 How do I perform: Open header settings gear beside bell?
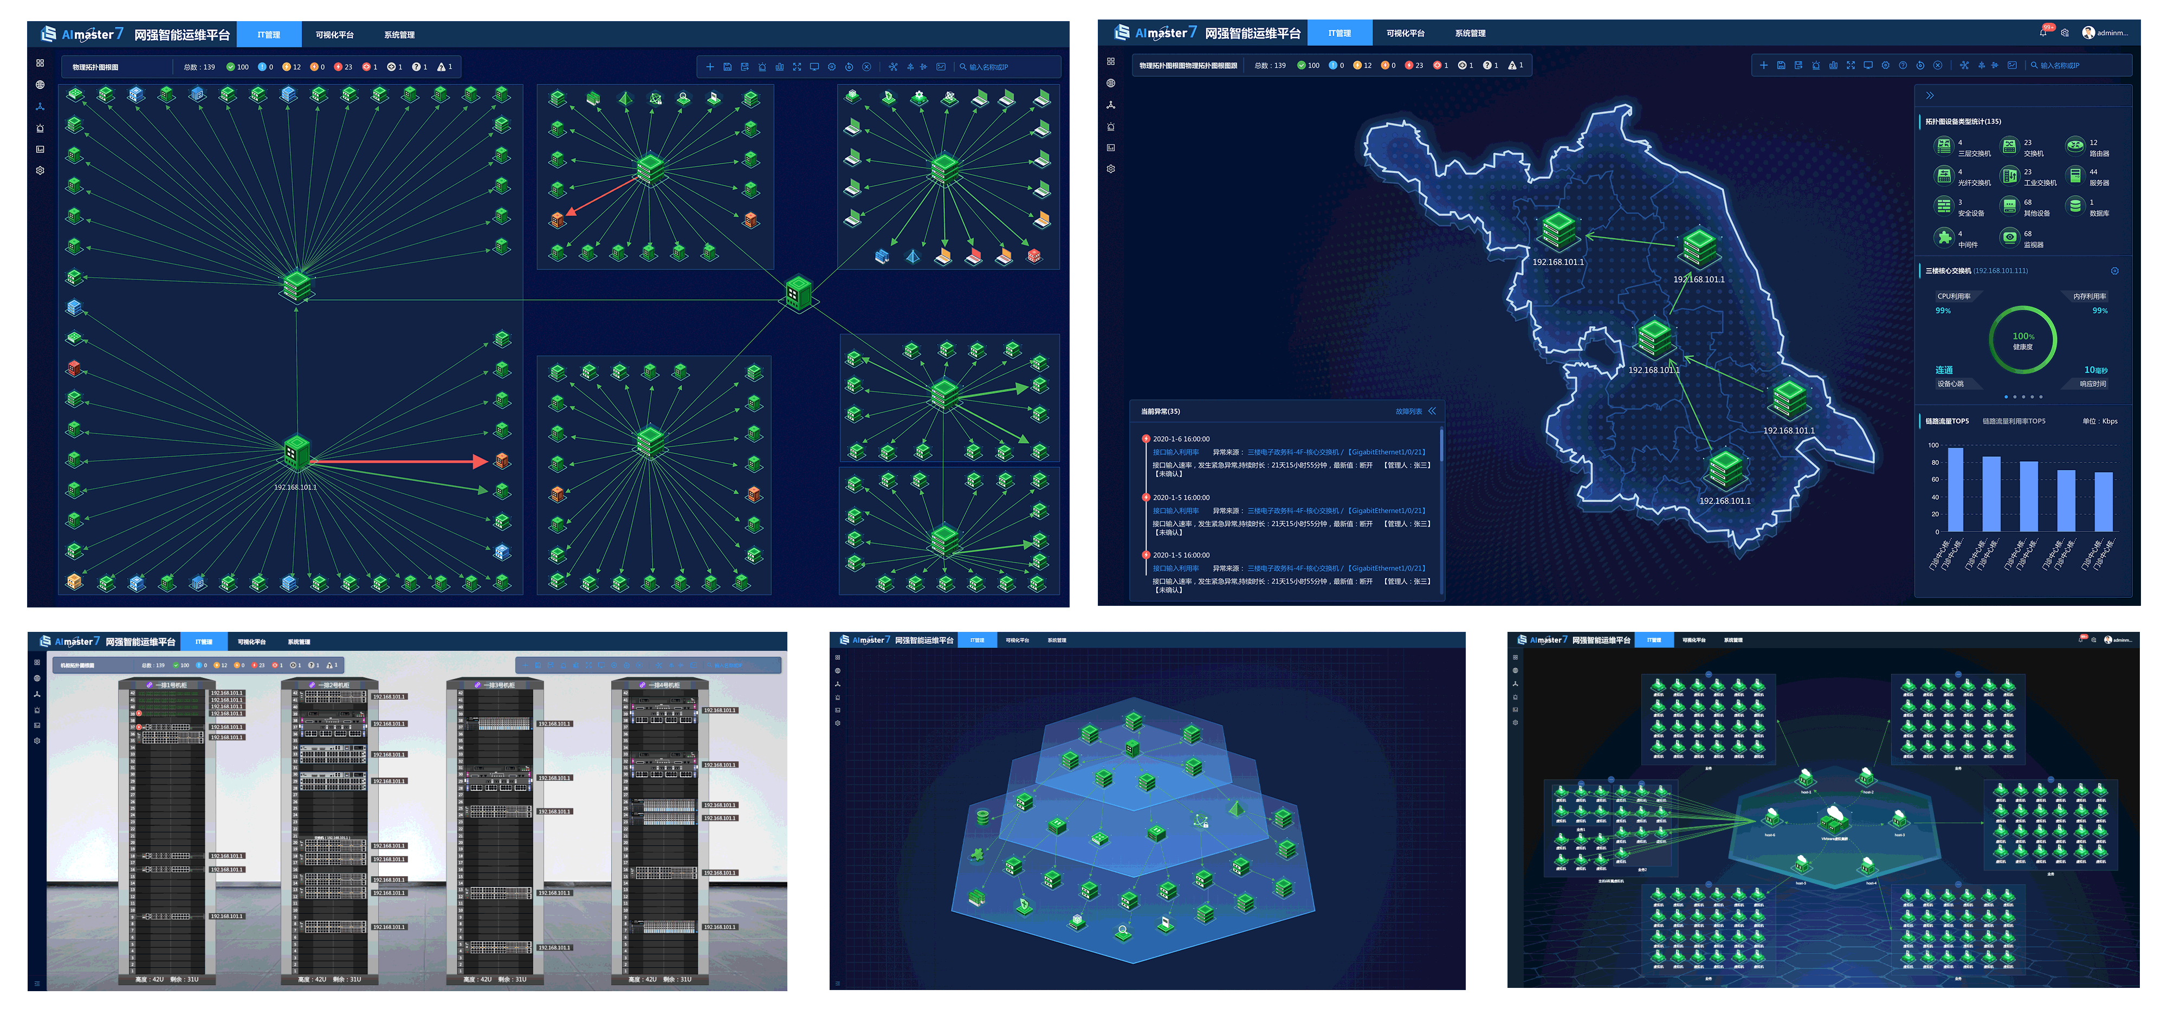(x=2065, y=33)
